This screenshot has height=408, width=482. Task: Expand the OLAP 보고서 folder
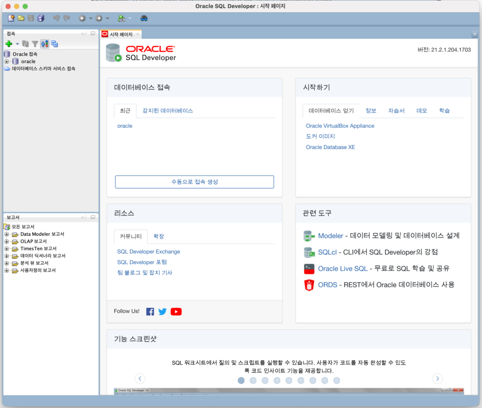pos(7,241)
